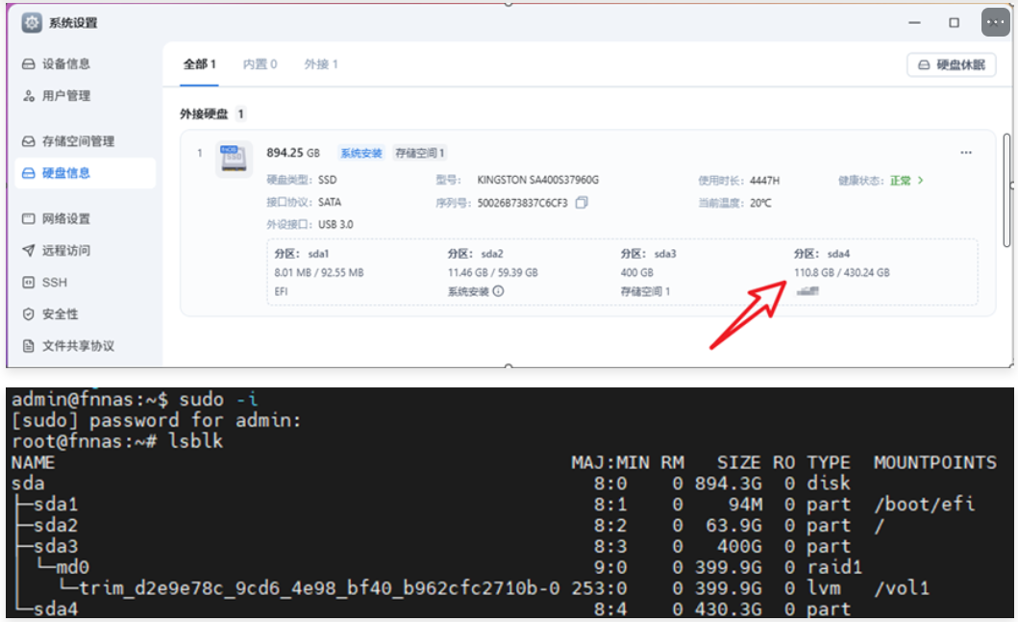Click the 用户管理 person icon
The image size is (1018, 622).
(29, 96)
